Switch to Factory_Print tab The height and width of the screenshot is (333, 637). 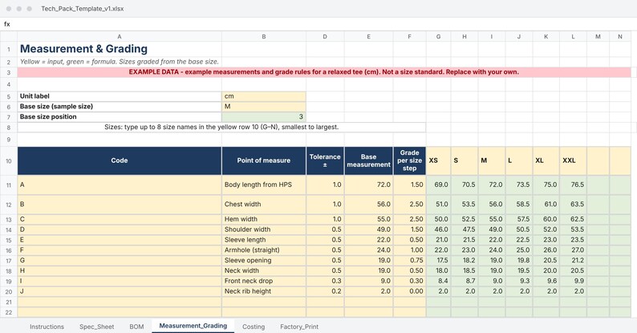pos(299,327)
